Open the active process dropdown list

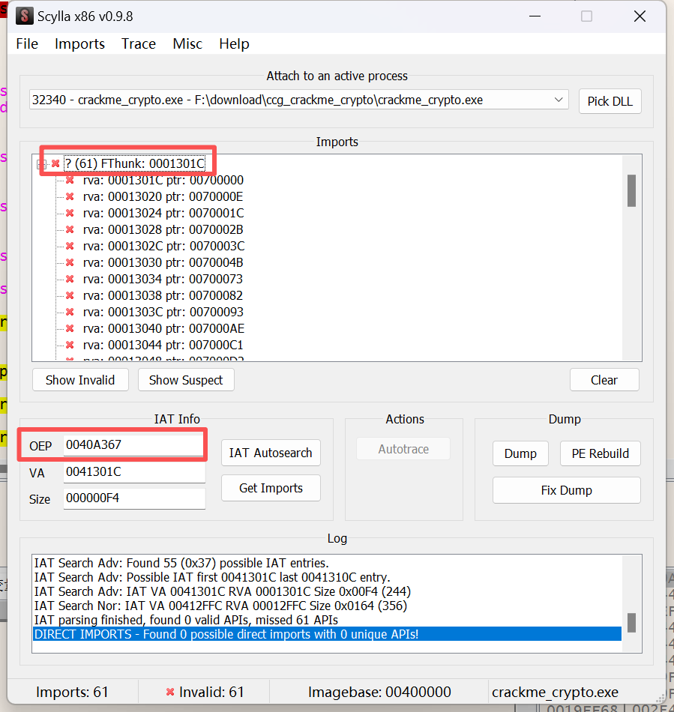[x=559, y=100]
